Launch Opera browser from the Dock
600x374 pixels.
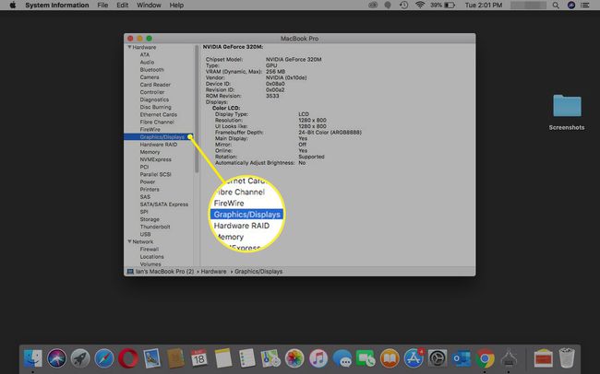(127, 358)
